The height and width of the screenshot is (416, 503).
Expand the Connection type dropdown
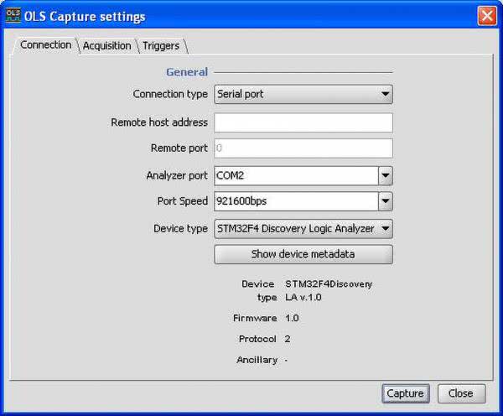pyautogui.click(x=385, y=94)
